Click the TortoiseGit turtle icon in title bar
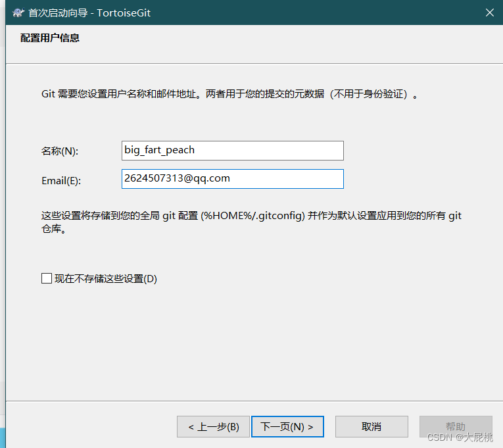This screenshot has height=448, width=503. point(18,13)
